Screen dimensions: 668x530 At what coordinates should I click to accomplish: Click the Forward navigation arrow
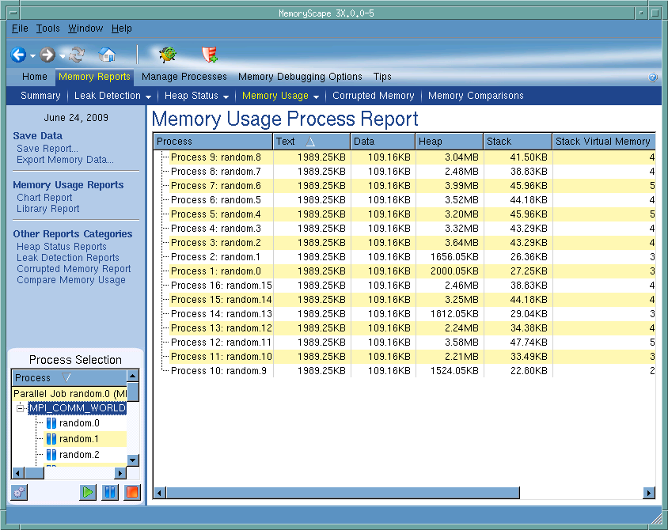click(47, 55)
